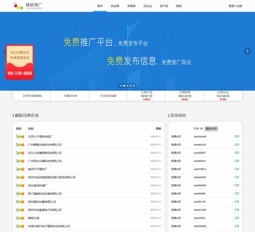Click the 正常会员 58565 statistic
Viewport: 255px width, 232px height.
[32, 96]
